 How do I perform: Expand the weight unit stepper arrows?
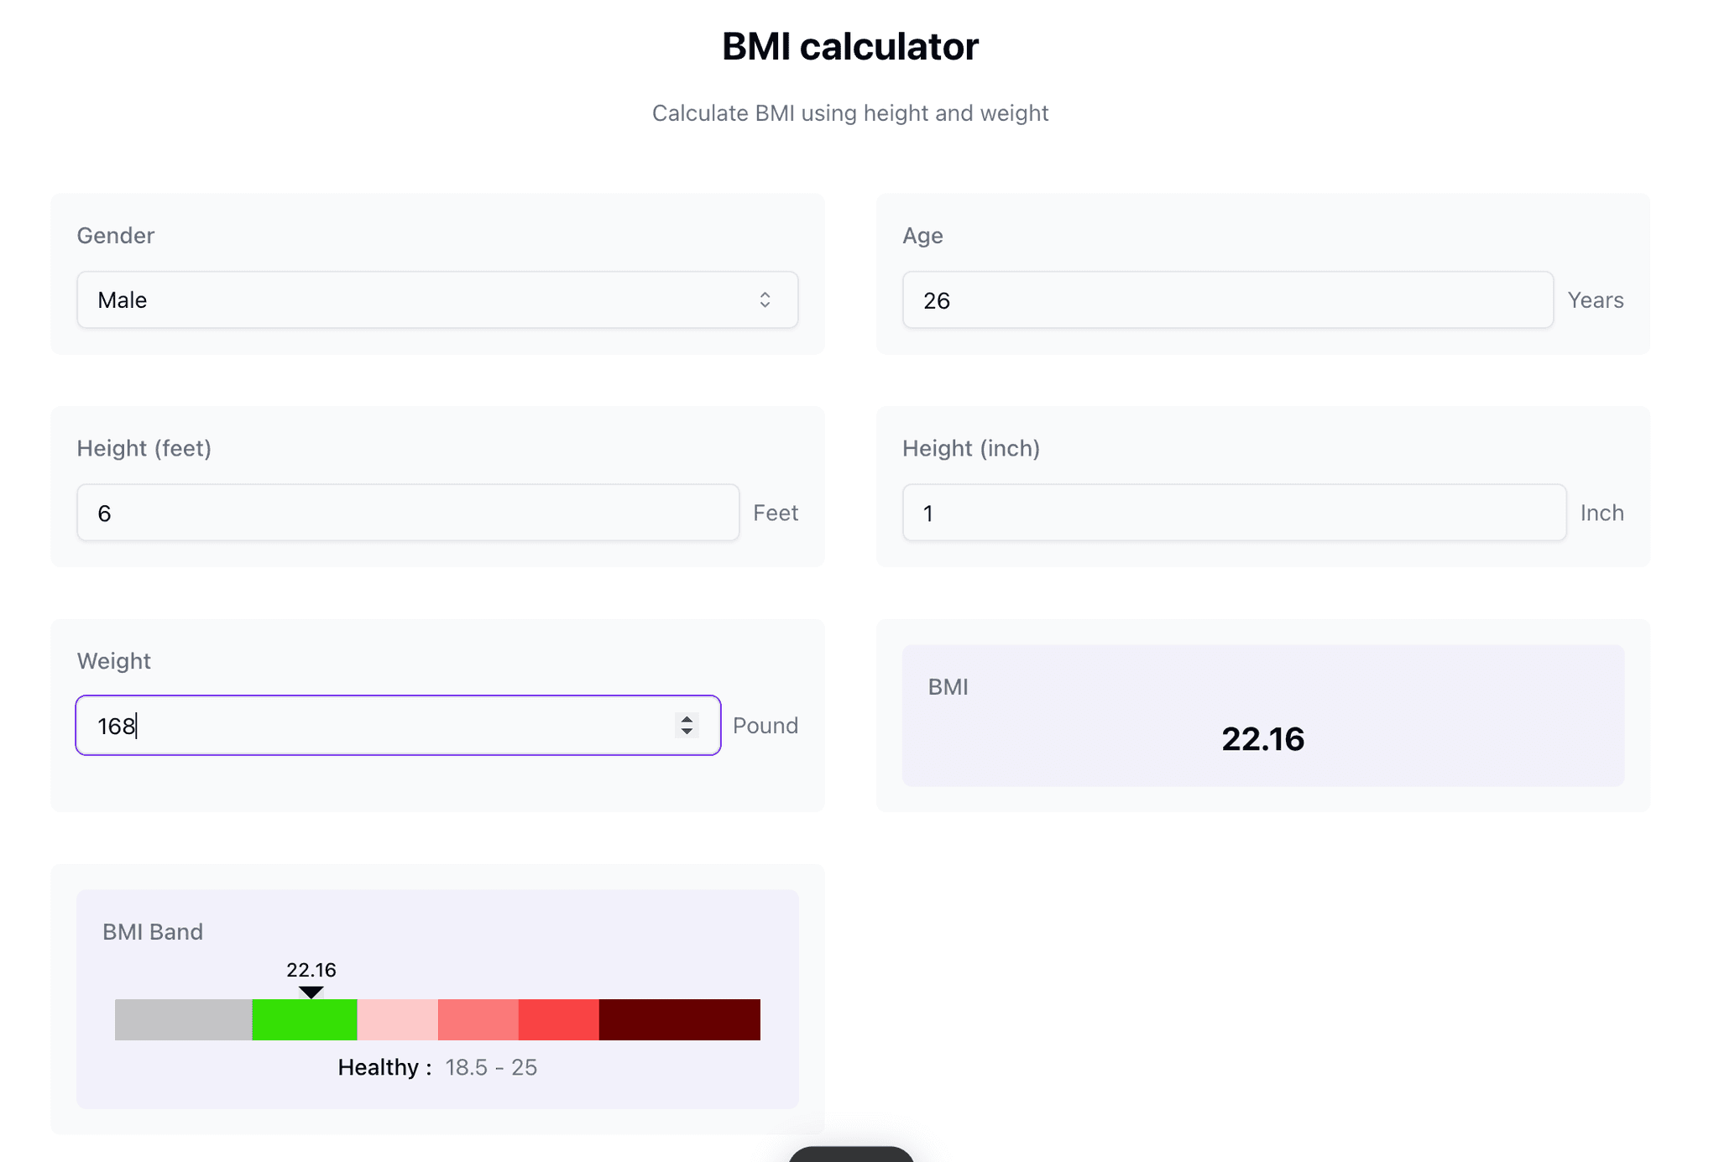coord(687,725)
